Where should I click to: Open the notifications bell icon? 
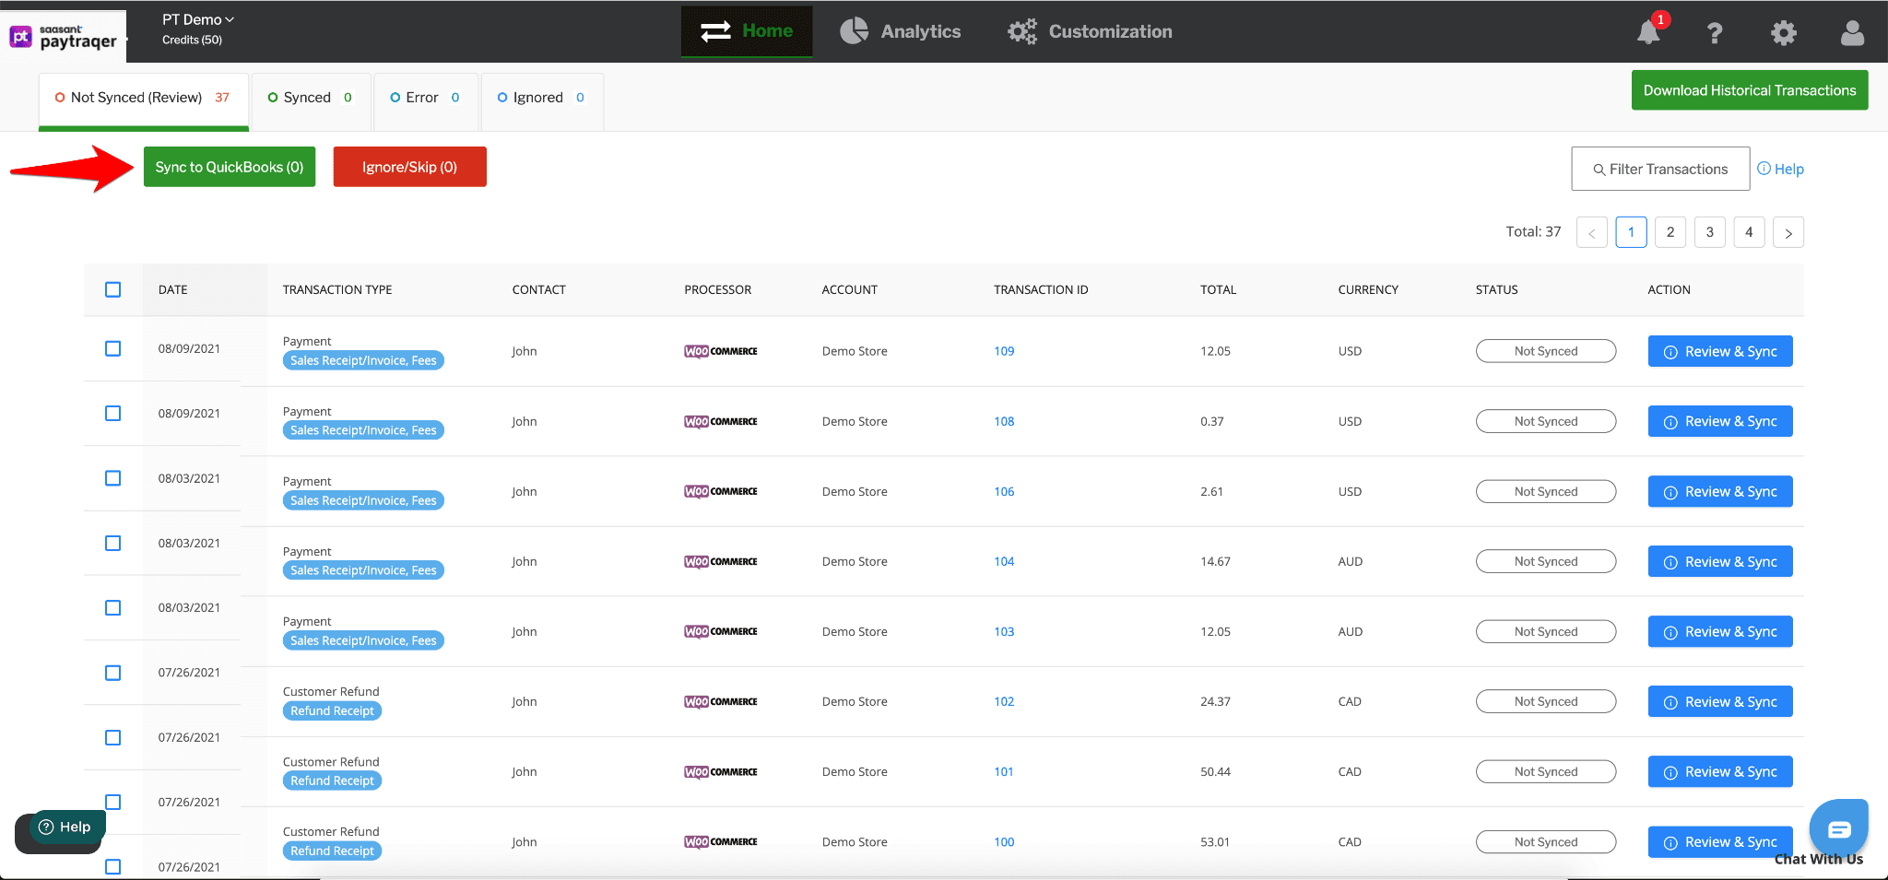(1648, 32)
